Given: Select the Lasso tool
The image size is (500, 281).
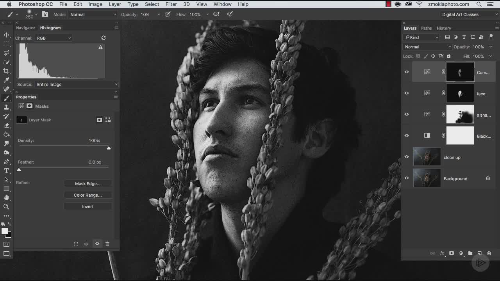Looking at the screenshot, I should 6,53.
